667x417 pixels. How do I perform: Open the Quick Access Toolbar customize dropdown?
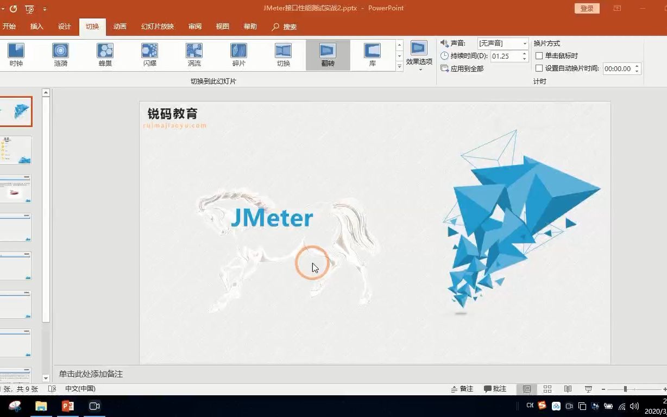(45, 9)
